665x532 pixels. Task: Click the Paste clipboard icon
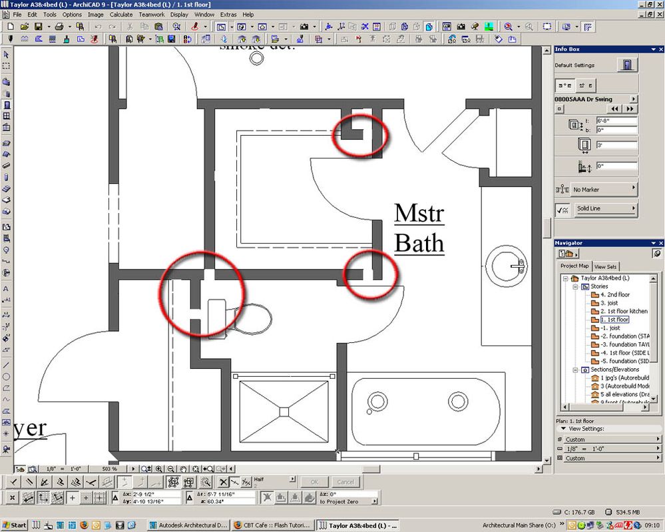tap(158, 27)
